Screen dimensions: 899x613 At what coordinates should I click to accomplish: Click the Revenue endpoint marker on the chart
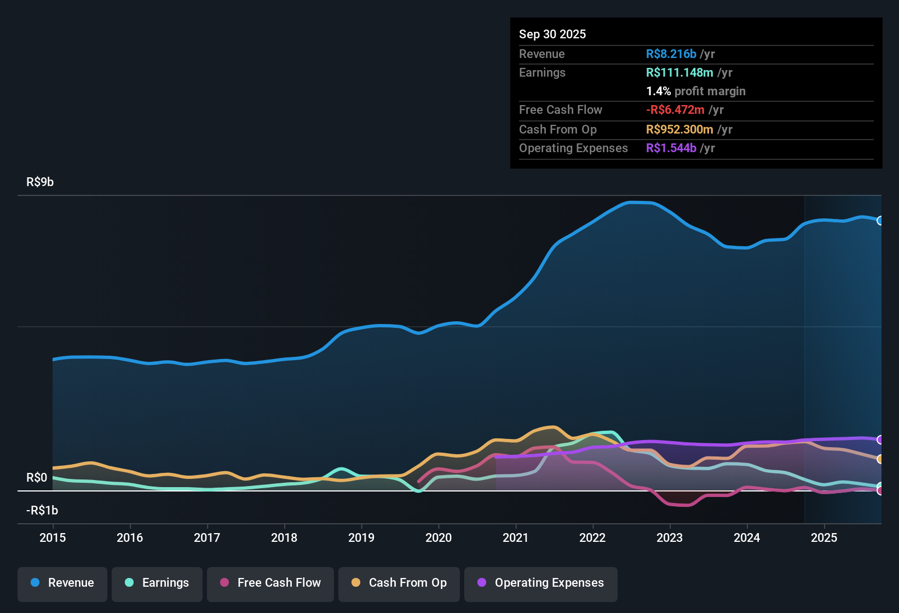tap(881, 221)
